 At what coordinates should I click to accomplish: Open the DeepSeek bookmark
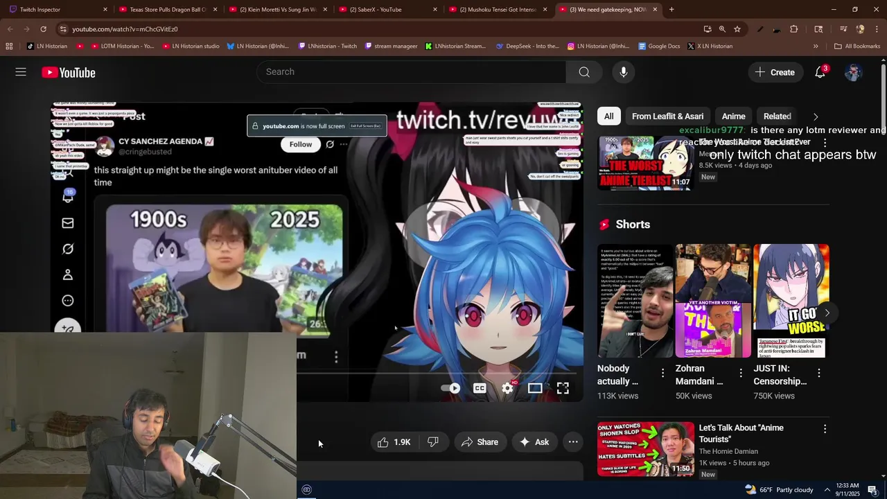pos(527,46)
